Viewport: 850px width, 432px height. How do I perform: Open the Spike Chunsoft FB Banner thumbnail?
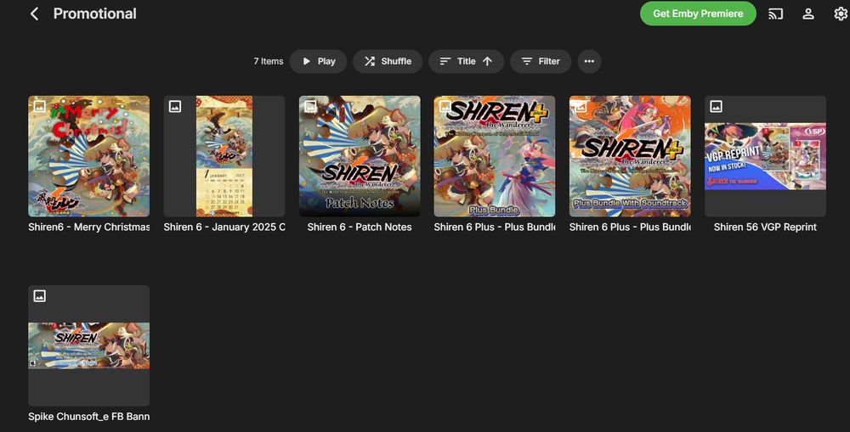[x=89, y=346]
